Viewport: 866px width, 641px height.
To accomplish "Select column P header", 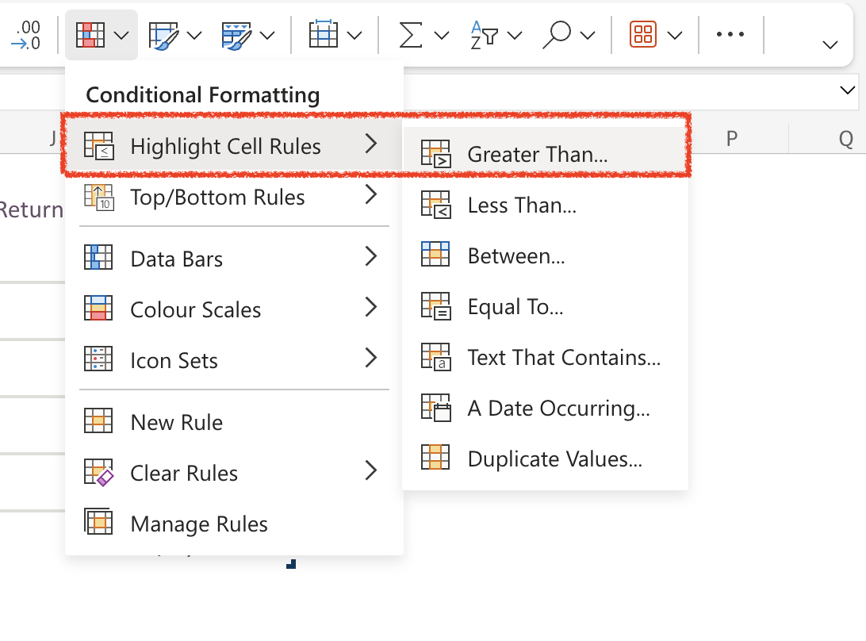I will click(x=731, y=139).
